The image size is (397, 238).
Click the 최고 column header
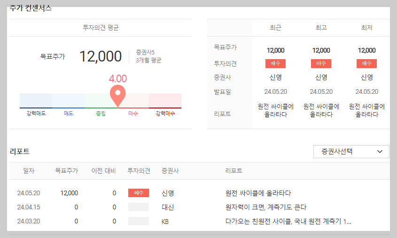(321, 28)
